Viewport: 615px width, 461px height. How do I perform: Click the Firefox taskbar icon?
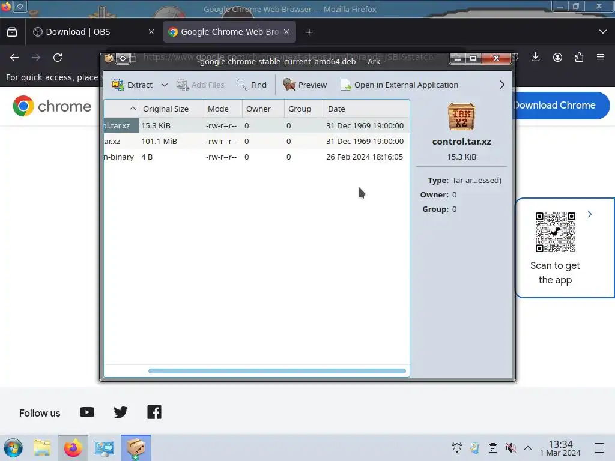tap(73, 448)
